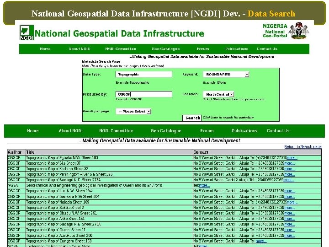Click more link for Zungeru Sheet 163

coord(261,241)
